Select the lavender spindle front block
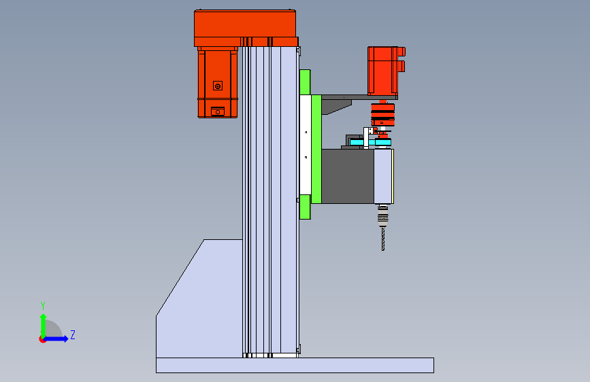The height and width of the screenshot is (382, 590). [x=382, y=176]
